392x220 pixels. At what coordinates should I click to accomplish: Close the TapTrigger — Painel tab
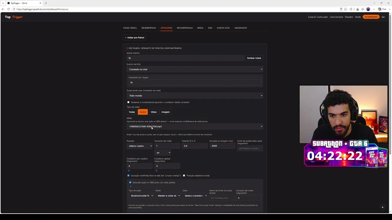coord(40,3)
